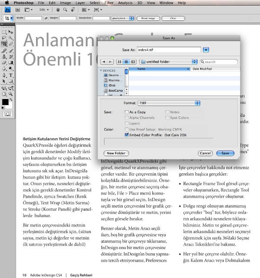
Task: Swap foreground and background colors
Action: (x=11, y=99)
